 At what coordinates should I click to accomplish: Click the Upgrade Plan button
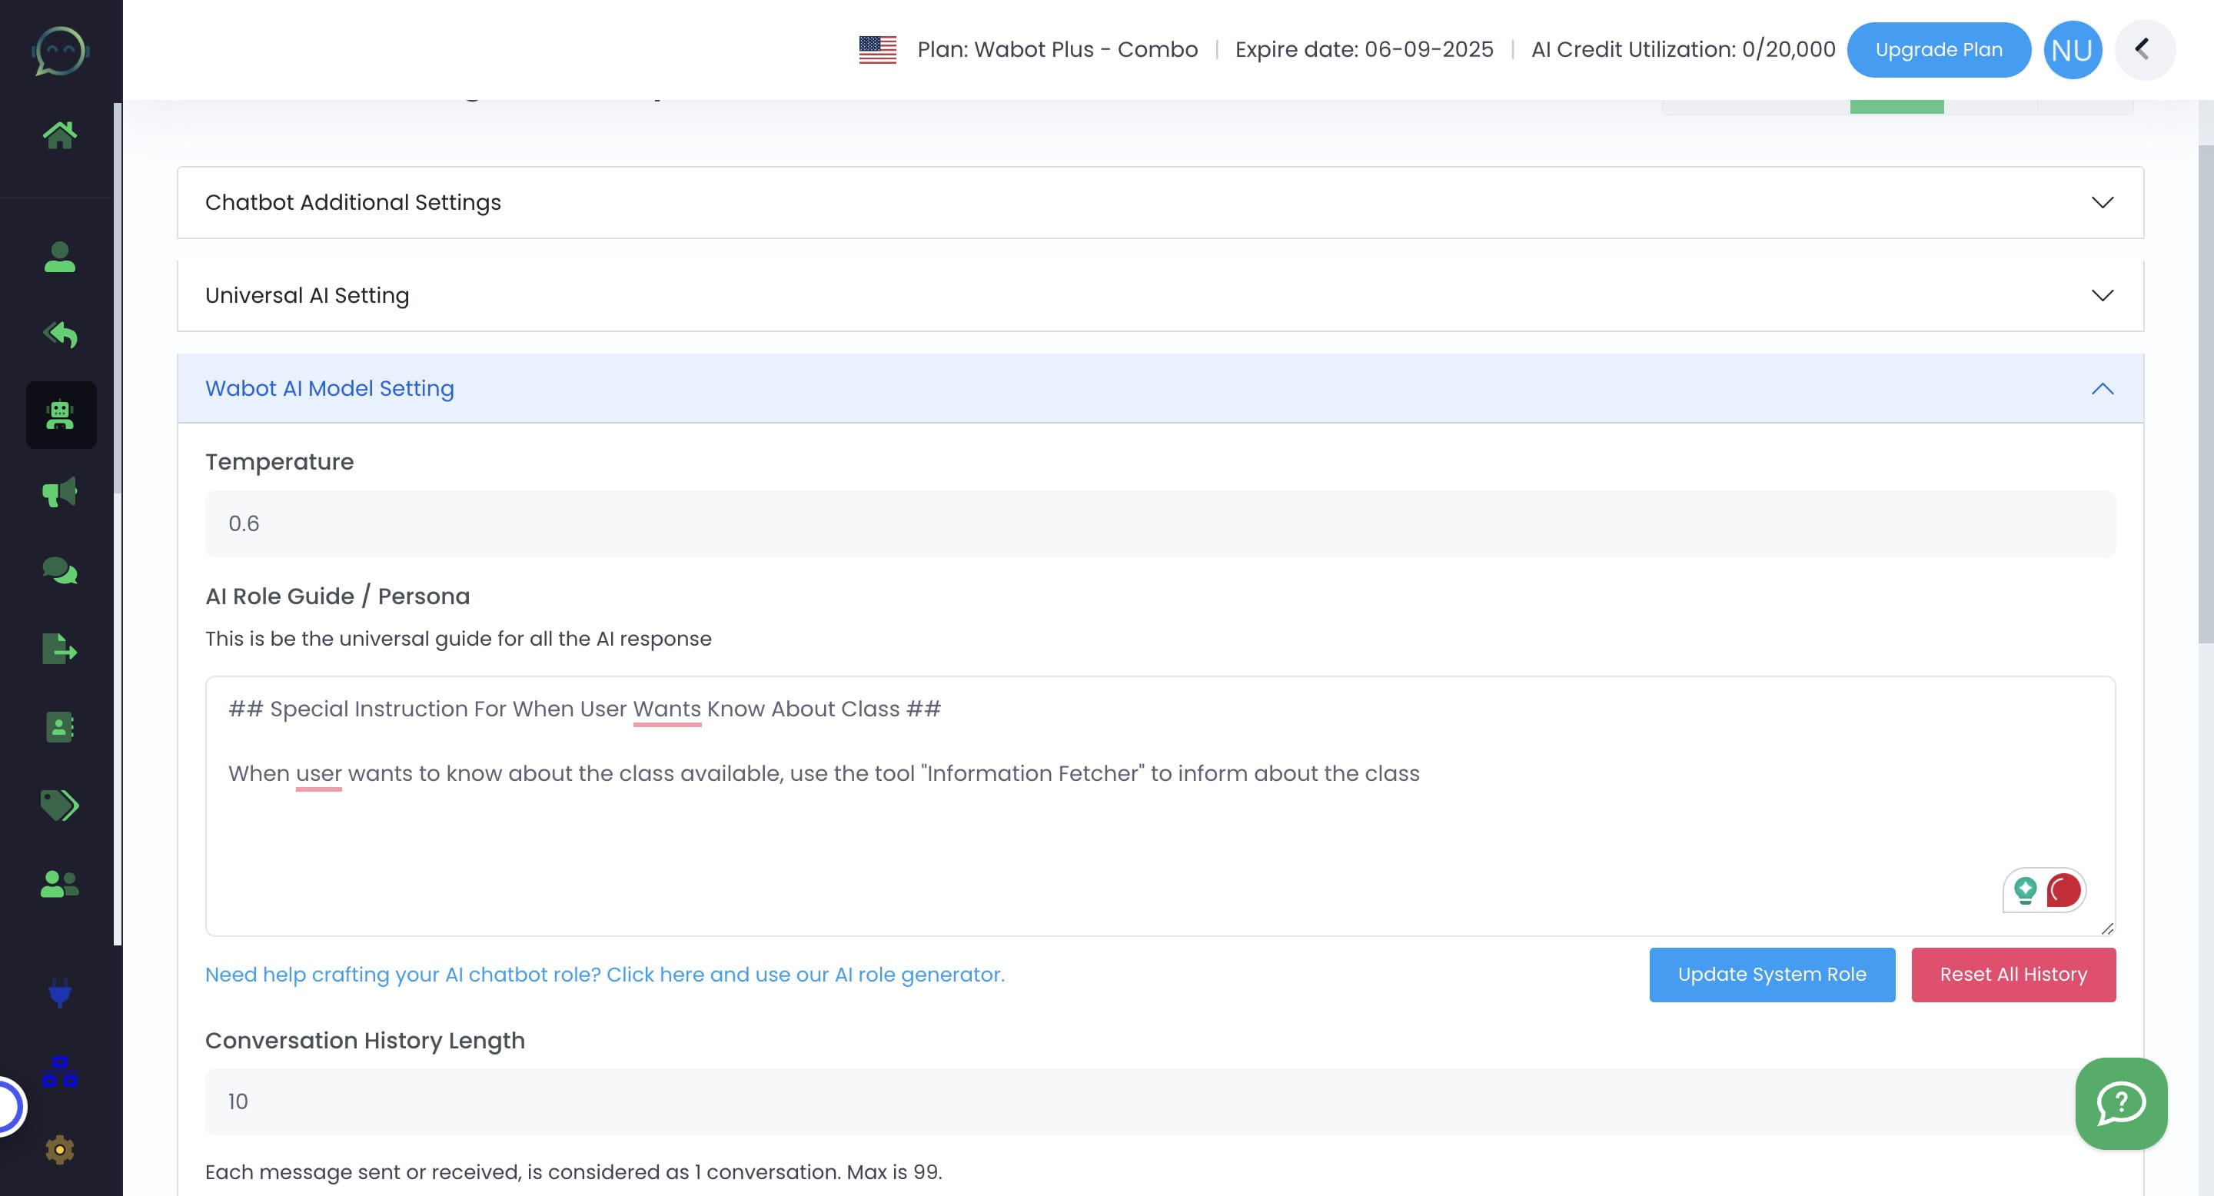(1938, 50)
